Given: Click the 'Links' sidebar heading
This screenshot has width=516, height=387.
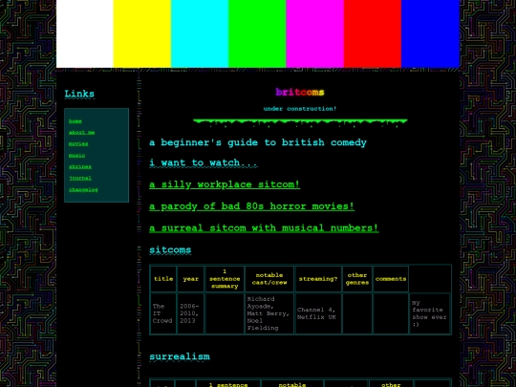Looking at the screenshot, I should (x=79, y=94).
